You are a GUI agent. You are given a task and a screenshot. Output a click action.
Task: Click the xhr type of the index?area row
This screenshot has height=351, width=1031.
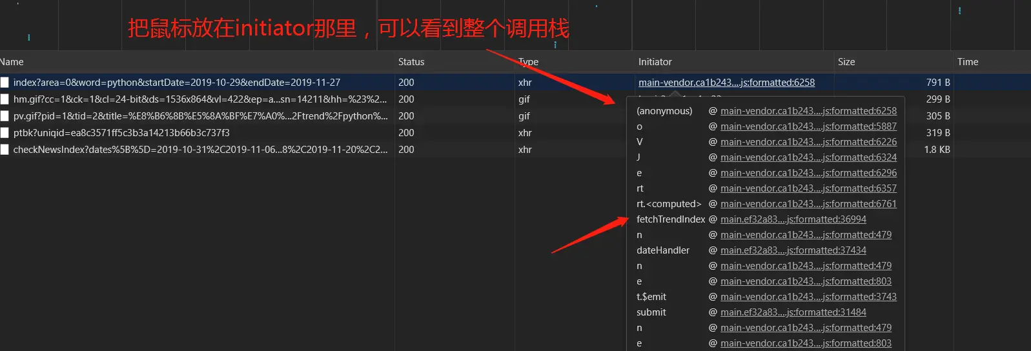click(525, 83)
